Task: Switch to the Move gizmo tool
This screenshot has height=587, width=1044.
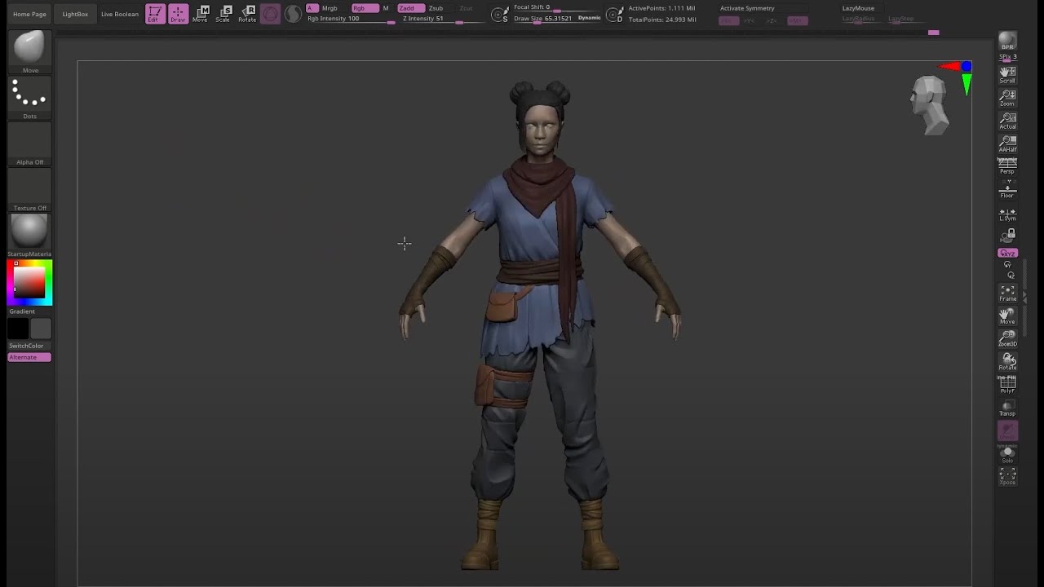Action: [x=201, y=13]
